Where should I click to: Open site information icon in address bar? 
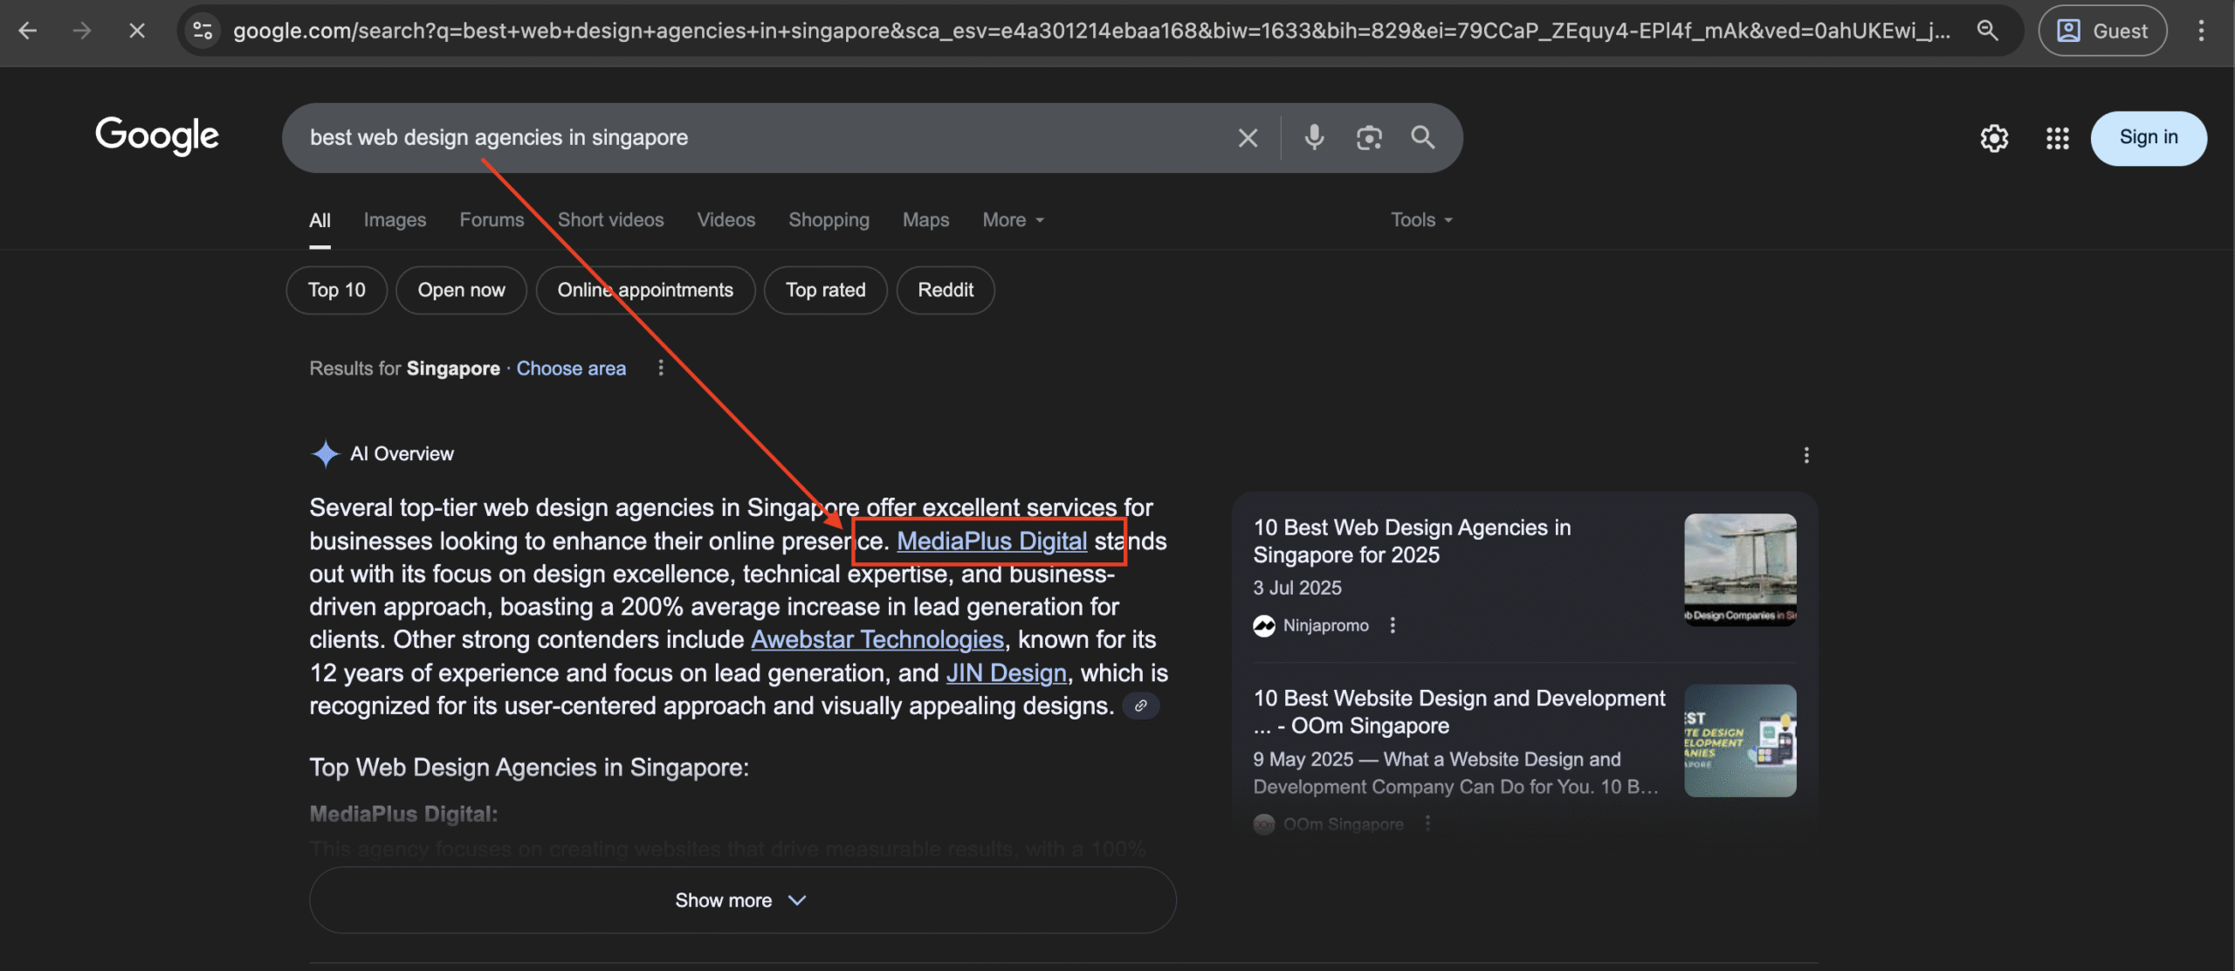coord(203,31)
